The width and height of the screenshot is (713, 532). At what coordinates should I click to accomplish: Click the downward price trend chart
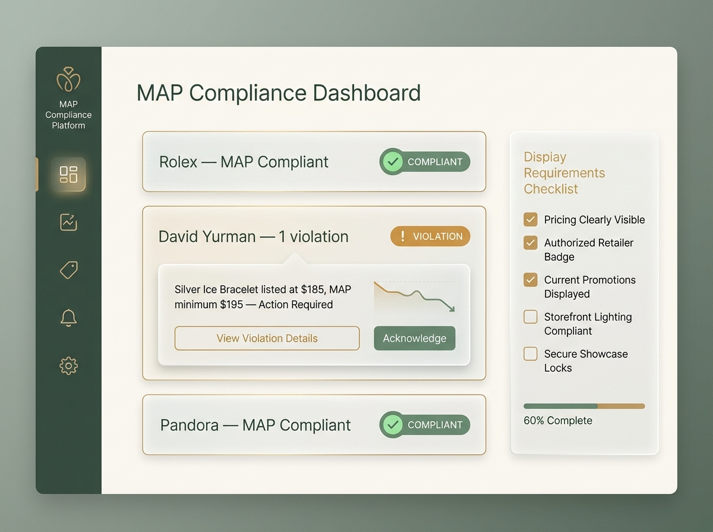click(x=414, y=296)
